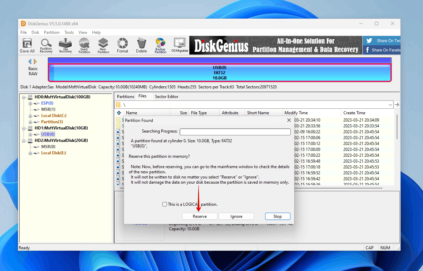Screen dimensions: 423x271
Task: Create a New Partition from the toolbar
Action: [x=103, y=46]
